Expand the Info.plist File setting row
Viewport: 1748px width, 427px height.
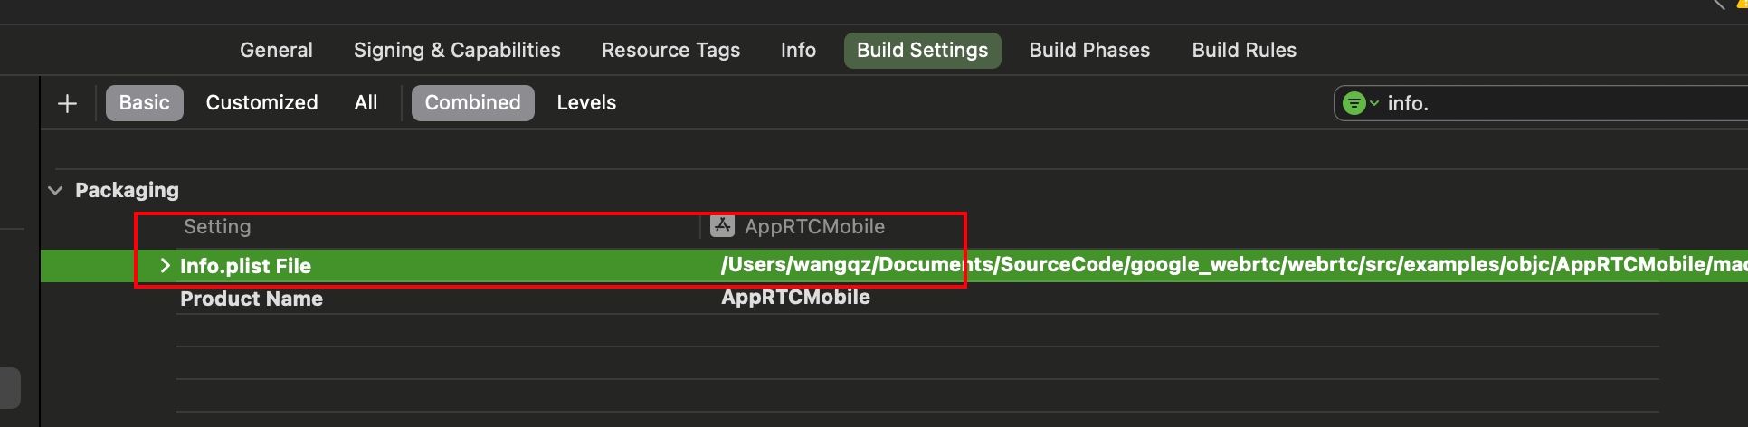tap(165, 265)
